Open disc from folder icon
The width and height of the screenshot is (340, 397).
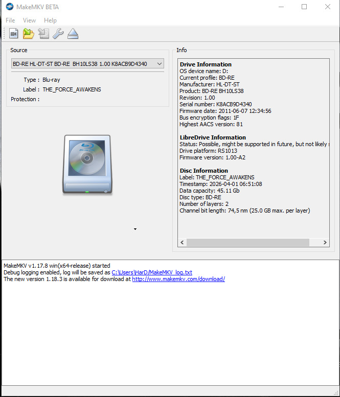(28, 33)
